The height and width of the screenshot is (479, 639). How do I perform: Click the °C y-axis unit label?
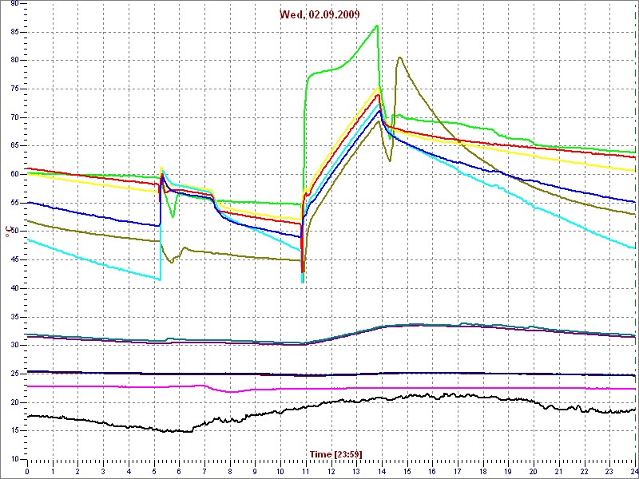(x=8, y=232)
